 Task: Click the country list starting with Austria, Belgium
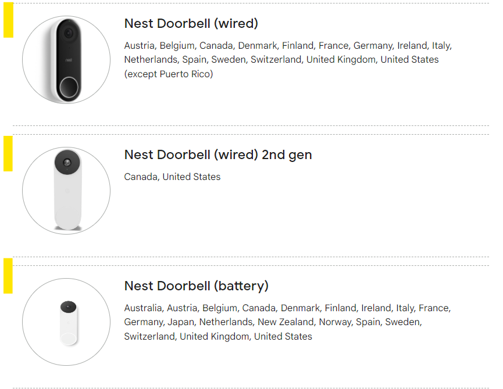click(x=288, y=60)
